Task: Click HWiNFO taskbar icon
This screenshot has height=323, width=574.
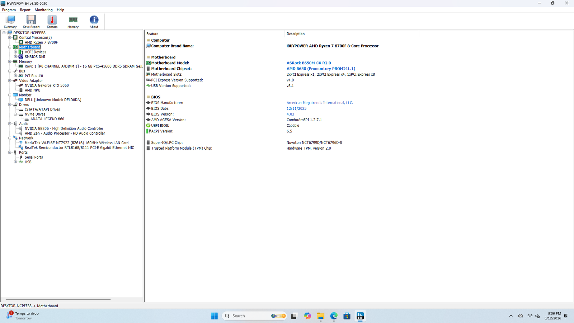Action: tap(360, 316)
